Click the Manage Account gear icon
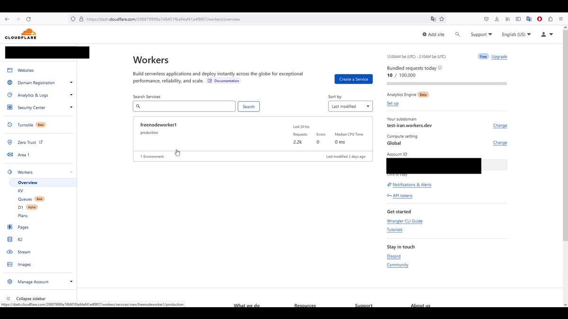The width and height of the screenshot is (568, 319). tap(9, 282)
